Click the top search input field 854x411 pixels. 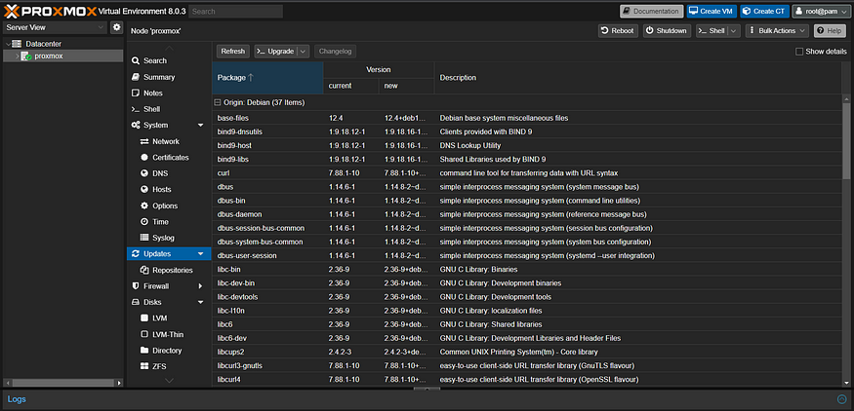click(236, 12)
